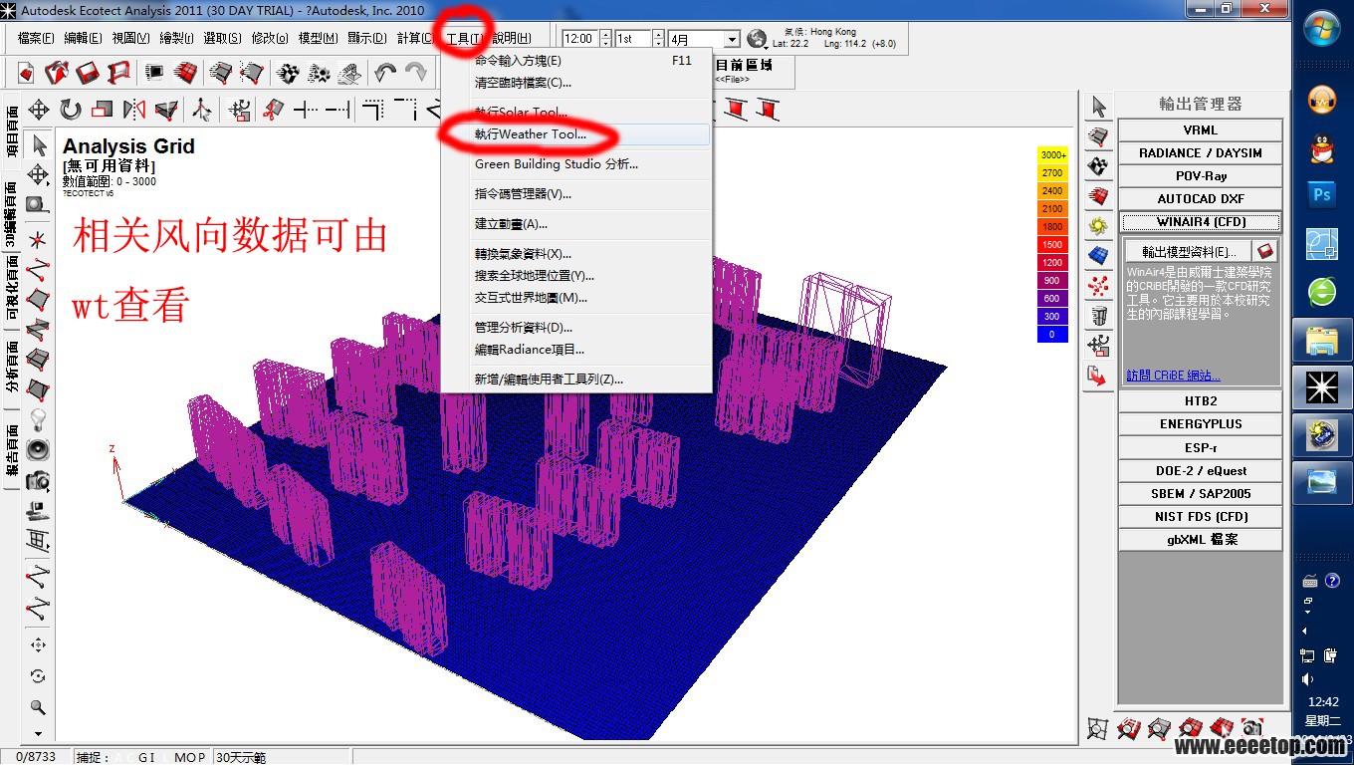Open the 檔案(F) menu
This screenshot has width=1354, height=765.
(36, 39)
